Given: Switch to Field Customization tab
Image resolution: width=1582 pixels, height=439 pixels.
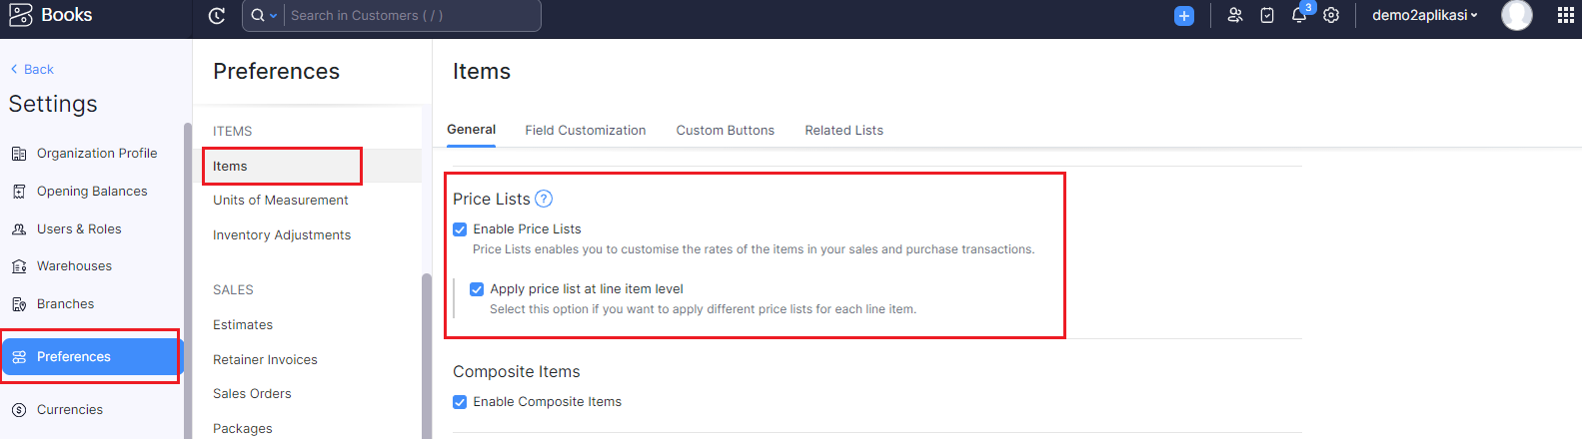Looking at the screenshot, I should coord(586,130).
